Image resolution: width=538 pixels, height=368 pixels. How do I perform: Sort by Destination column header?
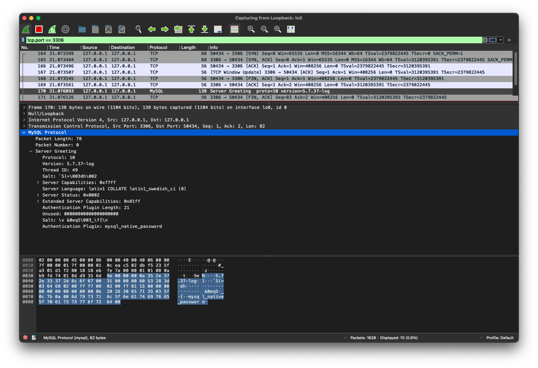coord(128,48)
